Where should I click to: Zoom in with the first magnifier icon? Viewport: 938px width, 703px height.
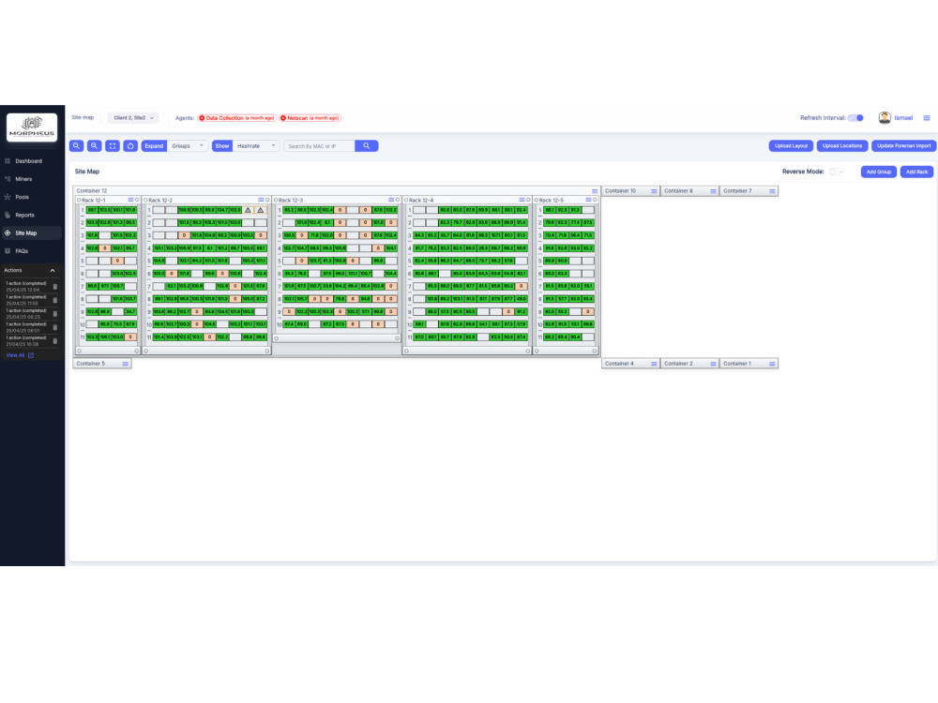[77, 146]
